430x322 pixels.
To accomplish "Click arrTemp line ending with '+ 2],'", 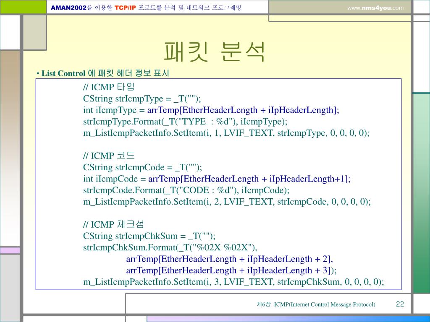I will coord(230,259).
